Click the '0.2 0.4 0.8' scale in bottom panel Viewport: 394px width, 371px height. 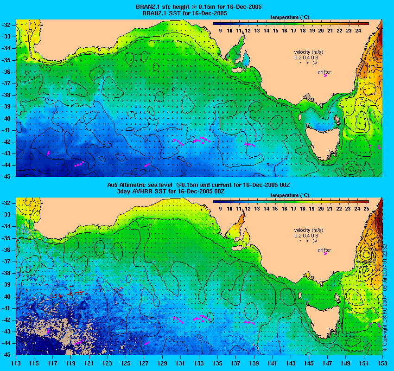click(x=306, y=236)
